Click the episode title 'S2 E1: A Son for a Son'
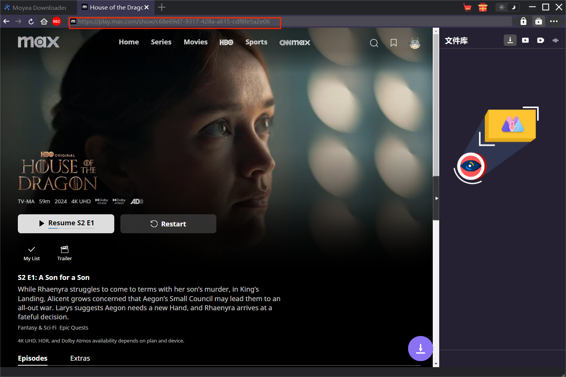Screen dimensions: 566x377 [54, 278]
